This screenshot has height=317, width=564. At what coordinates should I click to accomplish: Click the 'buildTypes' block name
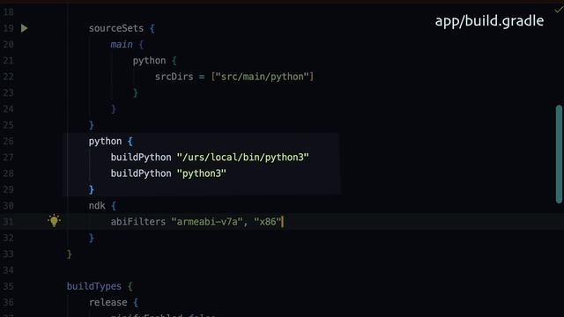click(x=94, y=286)
